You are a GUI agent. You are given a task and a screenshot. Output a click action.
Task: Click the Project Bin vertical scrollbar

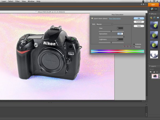(146, 112)
